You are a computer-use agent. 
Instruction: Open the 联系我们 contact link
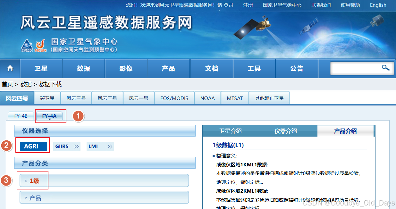click(321, 5)
